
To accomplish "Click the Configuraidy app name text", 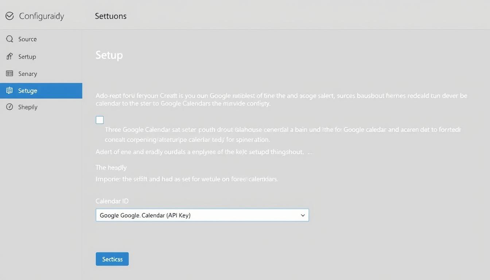I will [41, 16].
